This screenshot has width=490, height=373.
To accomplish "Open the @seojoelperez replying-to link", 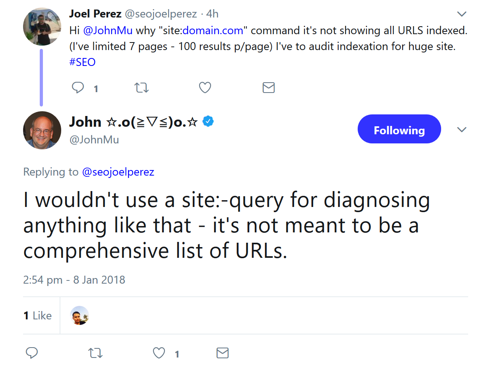I will pos(118,172).
